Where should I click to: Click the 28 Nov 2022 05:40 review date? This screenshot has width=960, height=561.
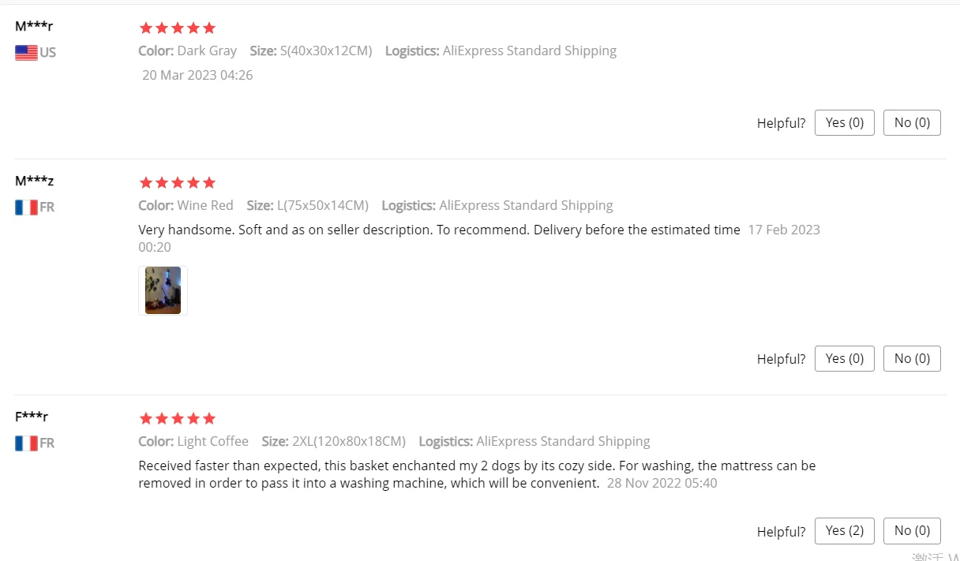(662, 483)
